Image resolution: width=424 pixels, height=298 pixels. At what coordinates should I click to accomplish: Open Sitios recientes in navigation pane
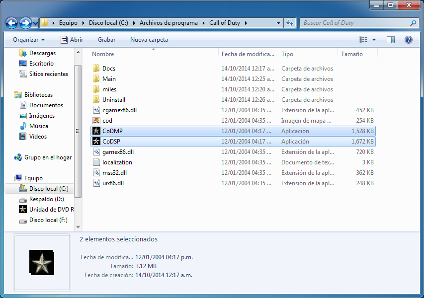[48, 74]
